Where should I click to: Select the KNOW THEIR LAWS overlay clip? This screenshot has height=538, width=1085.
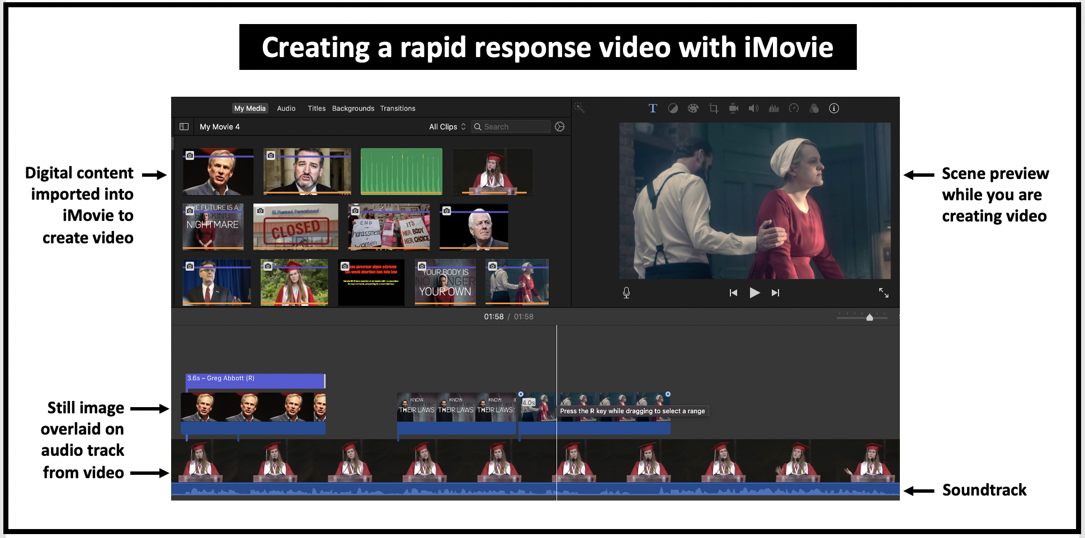click(x=456, y=413)
